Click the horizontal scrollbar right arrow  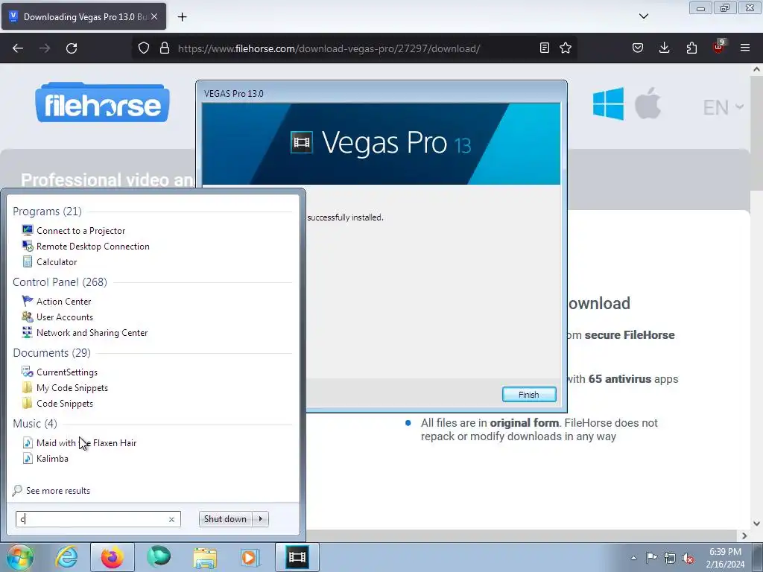point(744,536)
